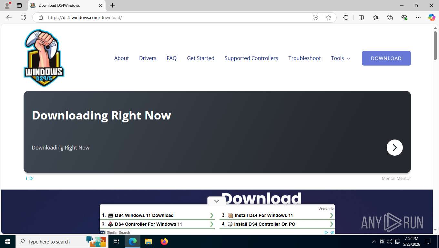Open Browser essentials heart icon
Screen dimensions: 439x248
[404, 17]
